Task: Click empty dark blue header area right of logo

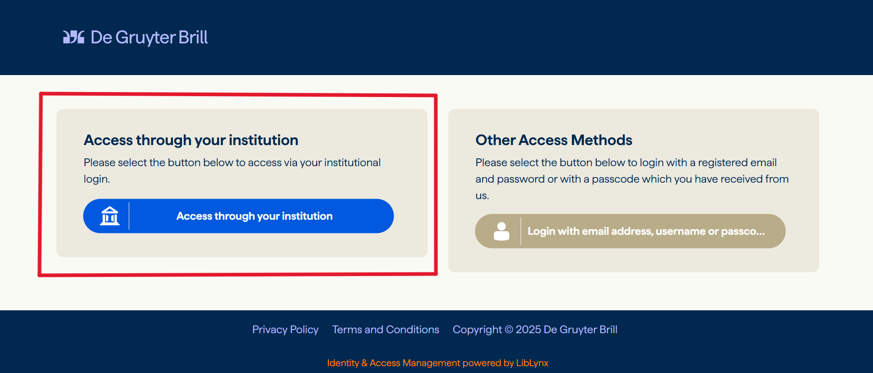Action: click(550, 37)
